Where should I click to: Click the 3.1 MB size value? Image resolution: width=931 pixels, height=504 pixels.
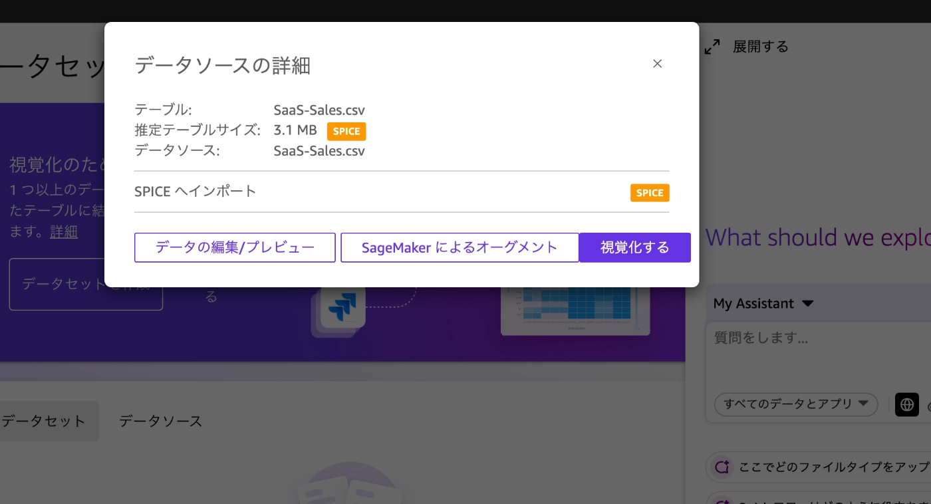[x=295, y=130]
